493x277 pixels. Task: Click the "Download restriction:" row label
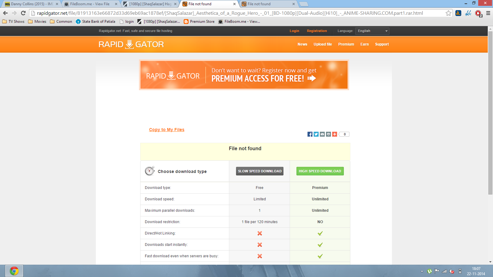[162, 222]
